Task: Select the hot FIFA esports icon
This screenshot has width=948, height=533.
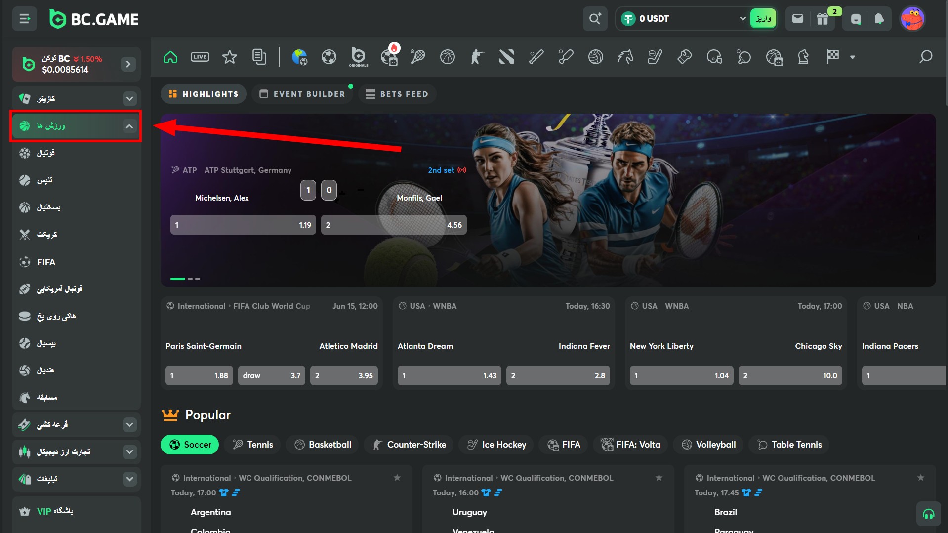Action: (389, 57)
